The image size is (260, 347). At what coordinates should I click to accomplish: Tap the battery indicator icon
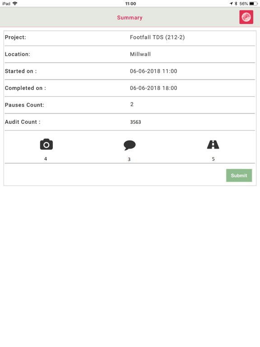click(253, 4)
